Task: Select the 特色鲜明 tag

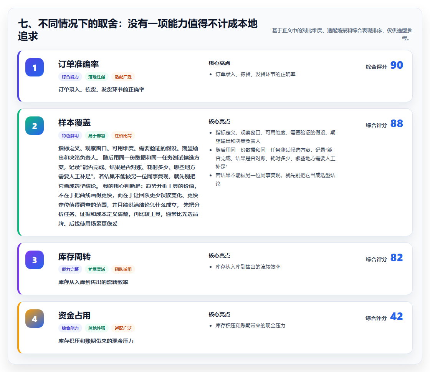Action: [x=70, y=136]
